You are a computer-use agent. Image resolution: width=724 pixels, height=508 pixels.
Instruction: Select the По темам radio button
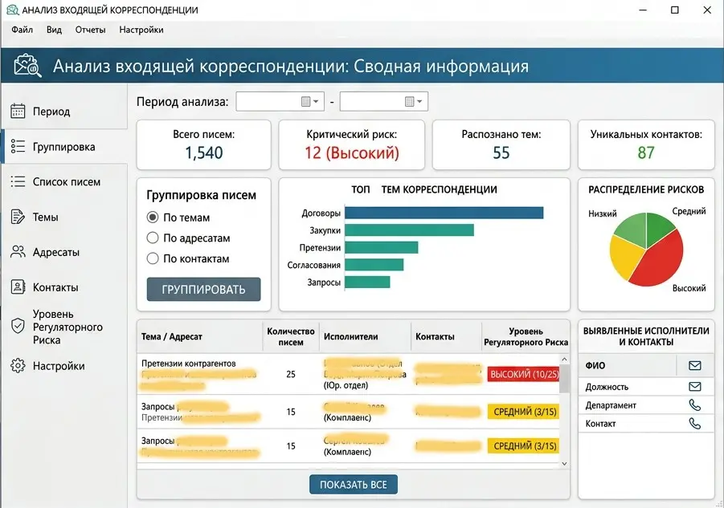pos(153,217)
